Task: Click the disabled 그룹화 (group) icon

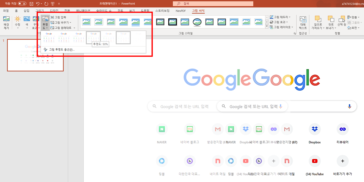Action: 349,22
